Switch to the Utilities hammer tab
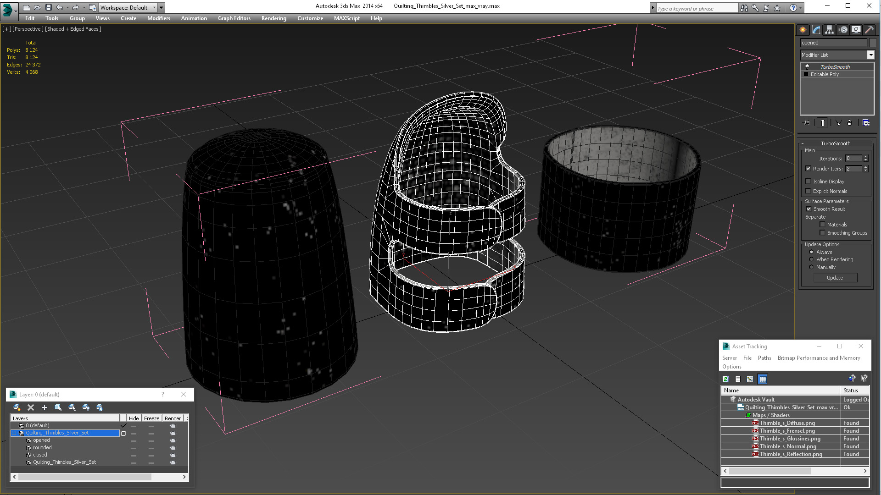 coord(869,30)
